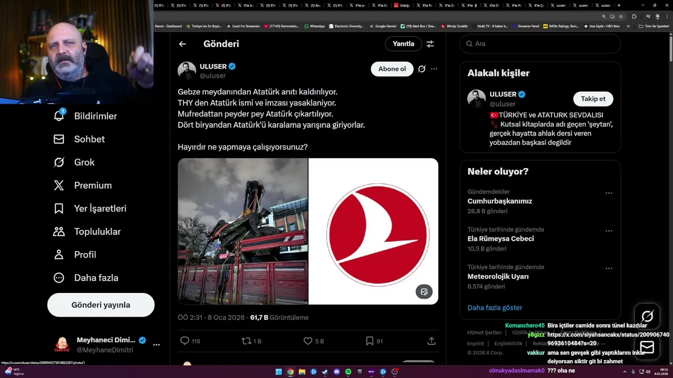Click the @uluser handle in Alakalı kişiler
The image size is (673, 378).
pyautogui.click(x=502, y=104)
